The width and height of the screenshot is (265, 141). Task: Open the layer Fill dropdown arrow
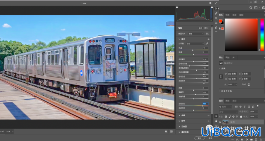point(257,117)
